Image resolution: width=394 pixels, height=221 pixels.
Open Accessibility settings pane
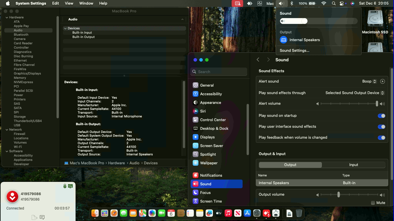pyautogui.click(x=211, y=94)
